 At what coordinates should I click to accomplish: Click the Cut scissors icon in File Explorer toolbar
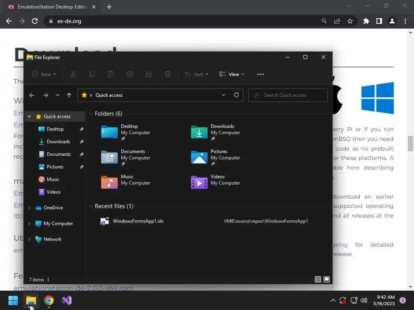click(x=73, y=74)
